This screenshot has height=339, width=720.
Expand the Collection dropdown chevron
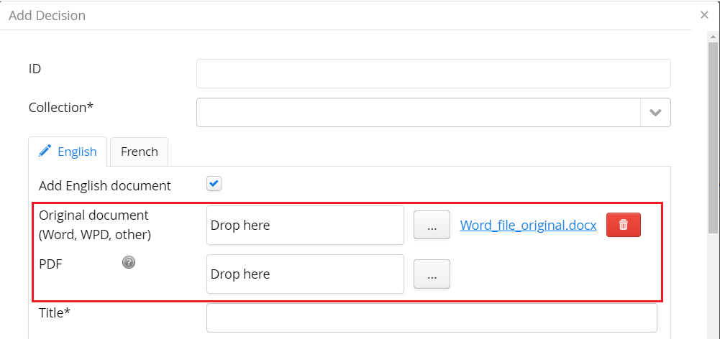tap(655, 113)
